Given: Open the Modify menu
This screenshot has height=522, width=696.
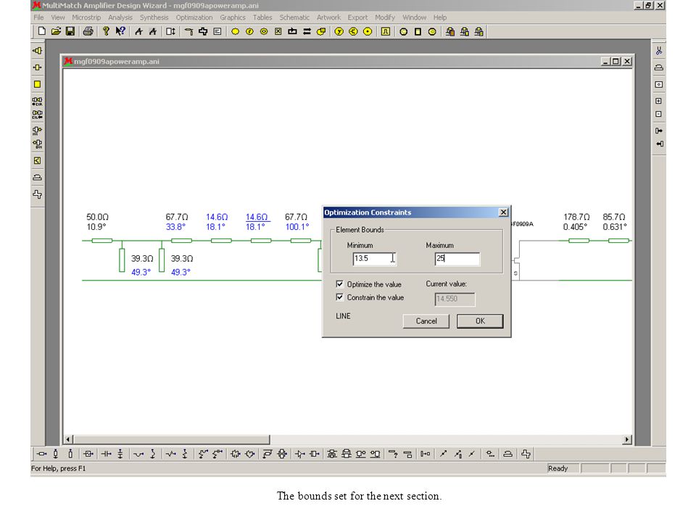Looking at the screenshot, I should pyautogui.click(x=385, y=17).
